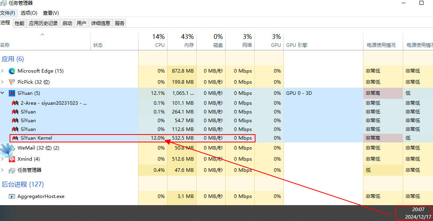This screenshot has width=433, height=221.
Task: Sort by the 名称 column header
Action: (x=45, y=41)
